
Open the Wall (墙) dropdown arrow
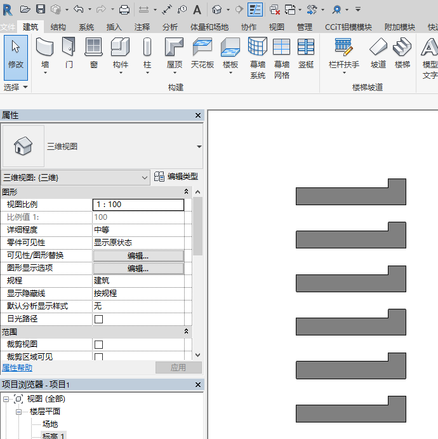45,73
